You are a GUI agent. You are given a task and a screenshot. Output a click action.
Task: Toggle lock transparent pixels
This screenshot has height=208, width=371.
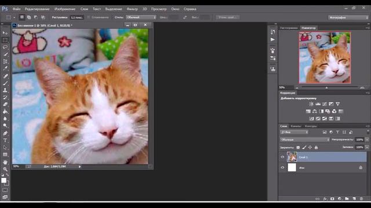(x=298, y=147)
